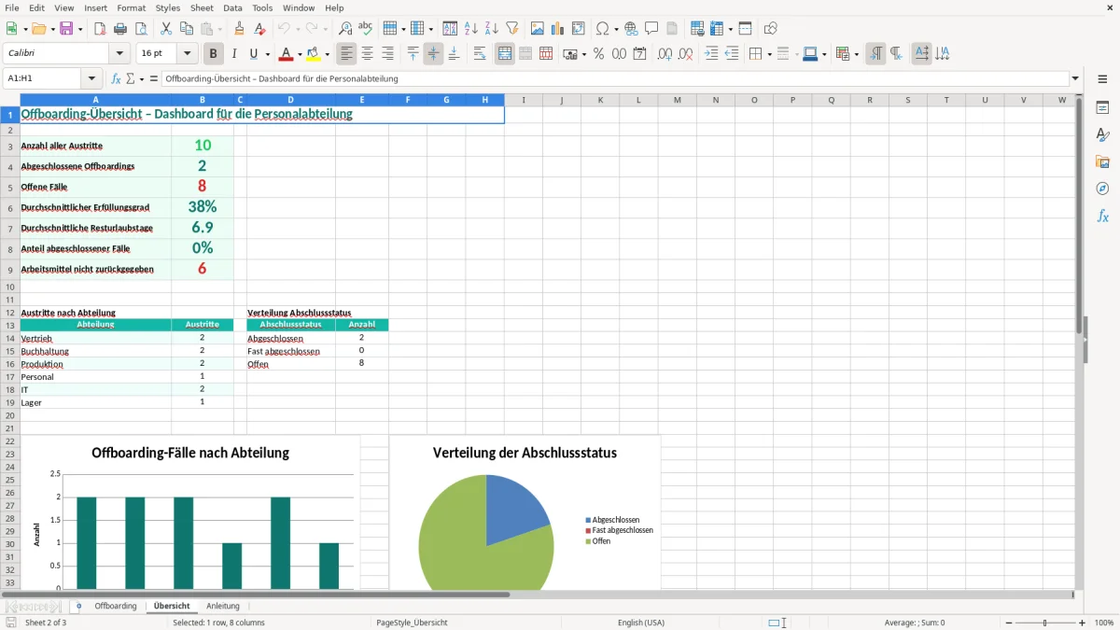
Task: Open the Borders dropdown arrow
Action: [770, 54]
